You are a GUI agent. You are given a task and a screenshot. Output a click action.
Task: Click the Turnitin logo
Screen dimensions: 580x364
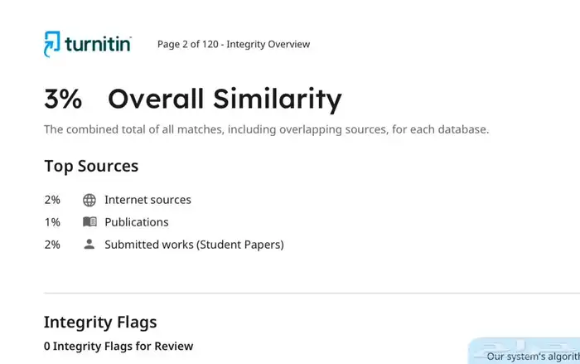click(x=88, y=44)
